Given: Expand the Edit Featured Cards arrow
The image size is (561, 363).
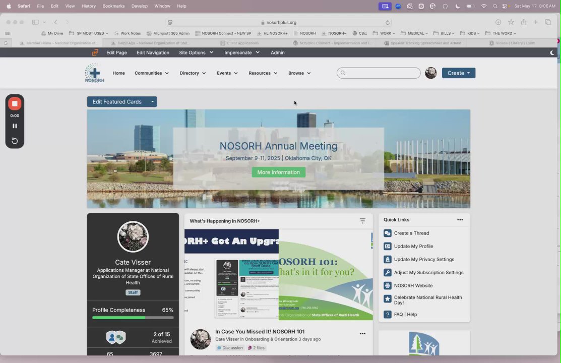Looking at the screenshot, I should [152, 102].
